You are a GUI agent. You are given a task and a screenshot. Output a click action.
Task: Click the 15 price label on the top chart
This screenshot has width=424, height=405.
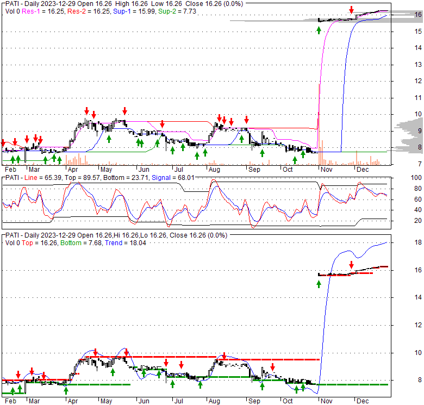pyautogui.click(x=418, y=32)
